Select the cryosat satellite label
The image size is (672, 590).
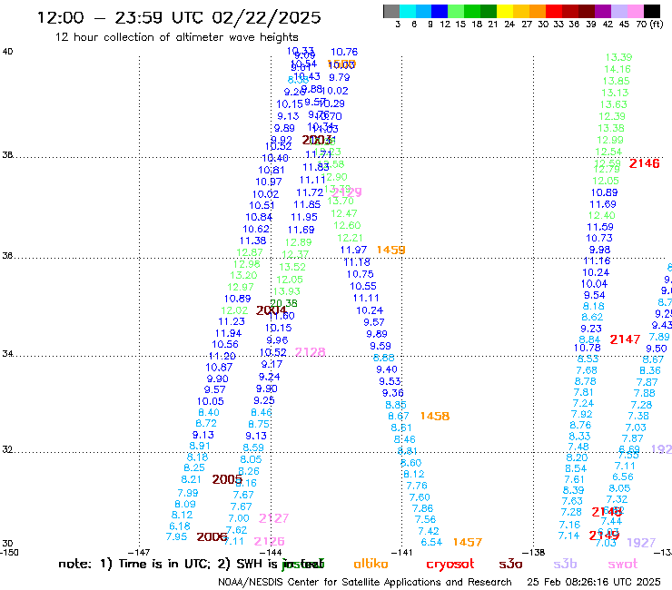(x=450, y=565)
